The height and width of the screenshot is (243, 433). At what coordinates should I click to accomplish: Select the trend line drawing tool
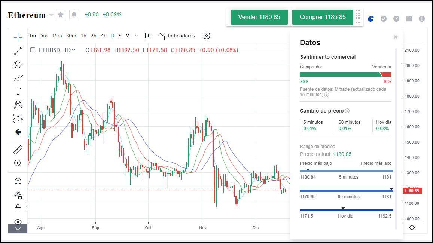(x=18, y=51)
